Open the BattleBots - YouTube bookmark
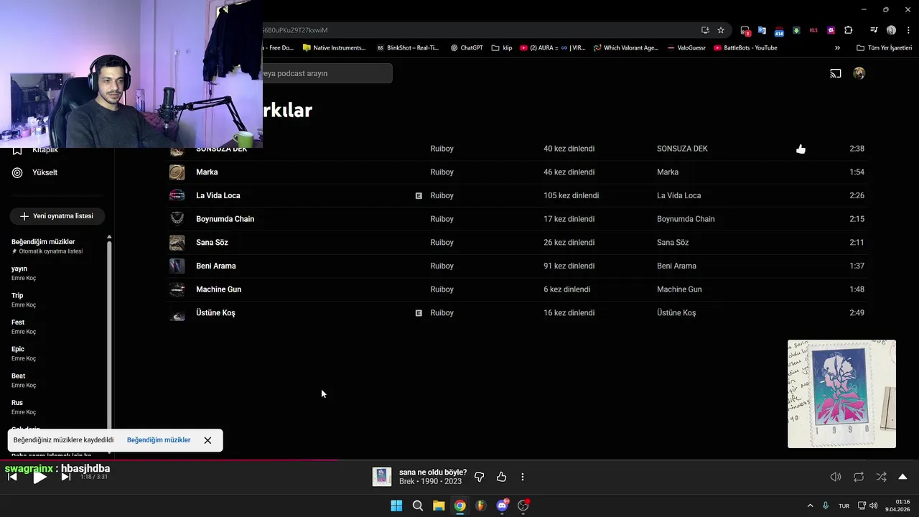919x517 pixels. [x=745, y=48]
